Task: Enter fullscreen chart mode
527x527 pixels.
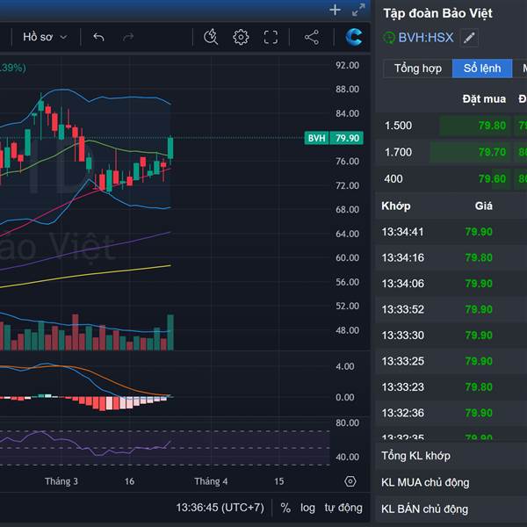Action: (x=271, y=37)
